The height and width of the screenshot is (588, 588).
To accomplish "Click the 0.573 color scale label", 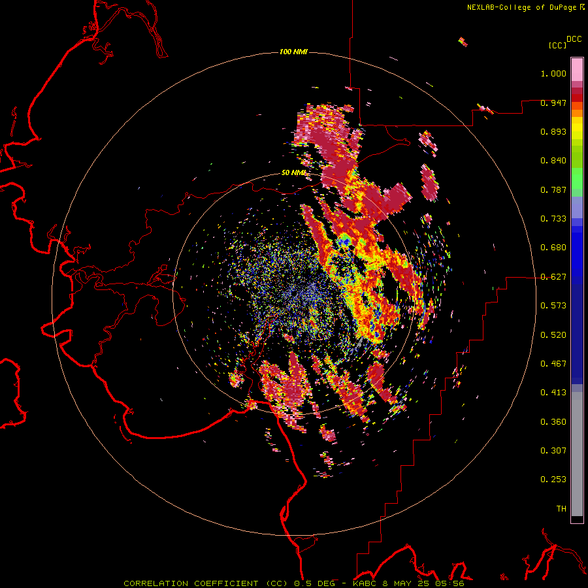I will tap(553, 306).
